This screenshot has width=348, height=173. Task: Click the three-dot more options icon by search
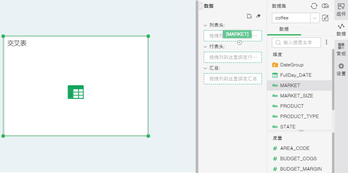(x=326, y=42)
